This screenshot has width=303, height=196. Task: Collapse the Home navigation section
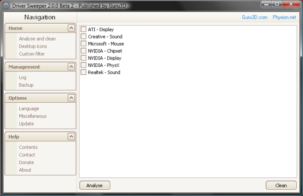[71, 28]
